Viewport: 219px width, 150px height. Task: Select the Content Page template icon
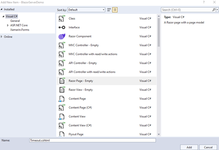click(x=62, y=99)
